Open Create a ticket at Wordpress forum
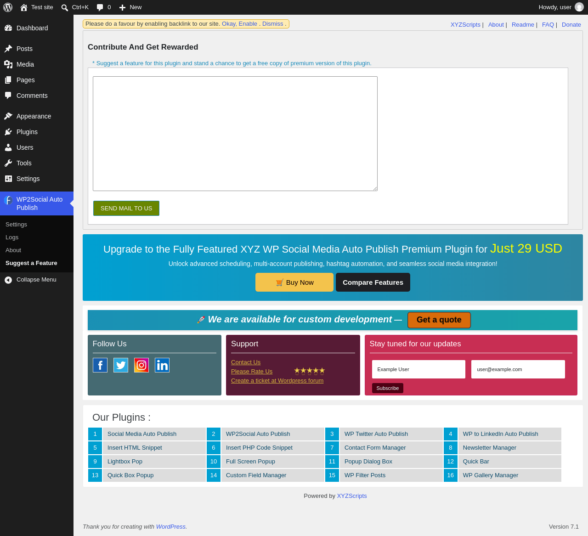The width and height of the screenshot is (588, 536). [277, 381]
